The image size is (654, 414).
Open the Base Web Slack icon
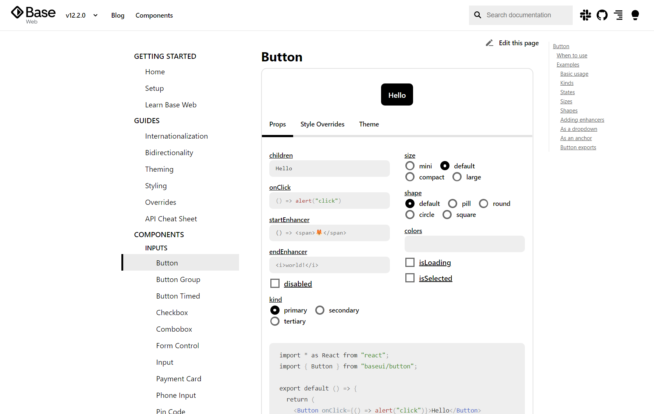(585, 15)
